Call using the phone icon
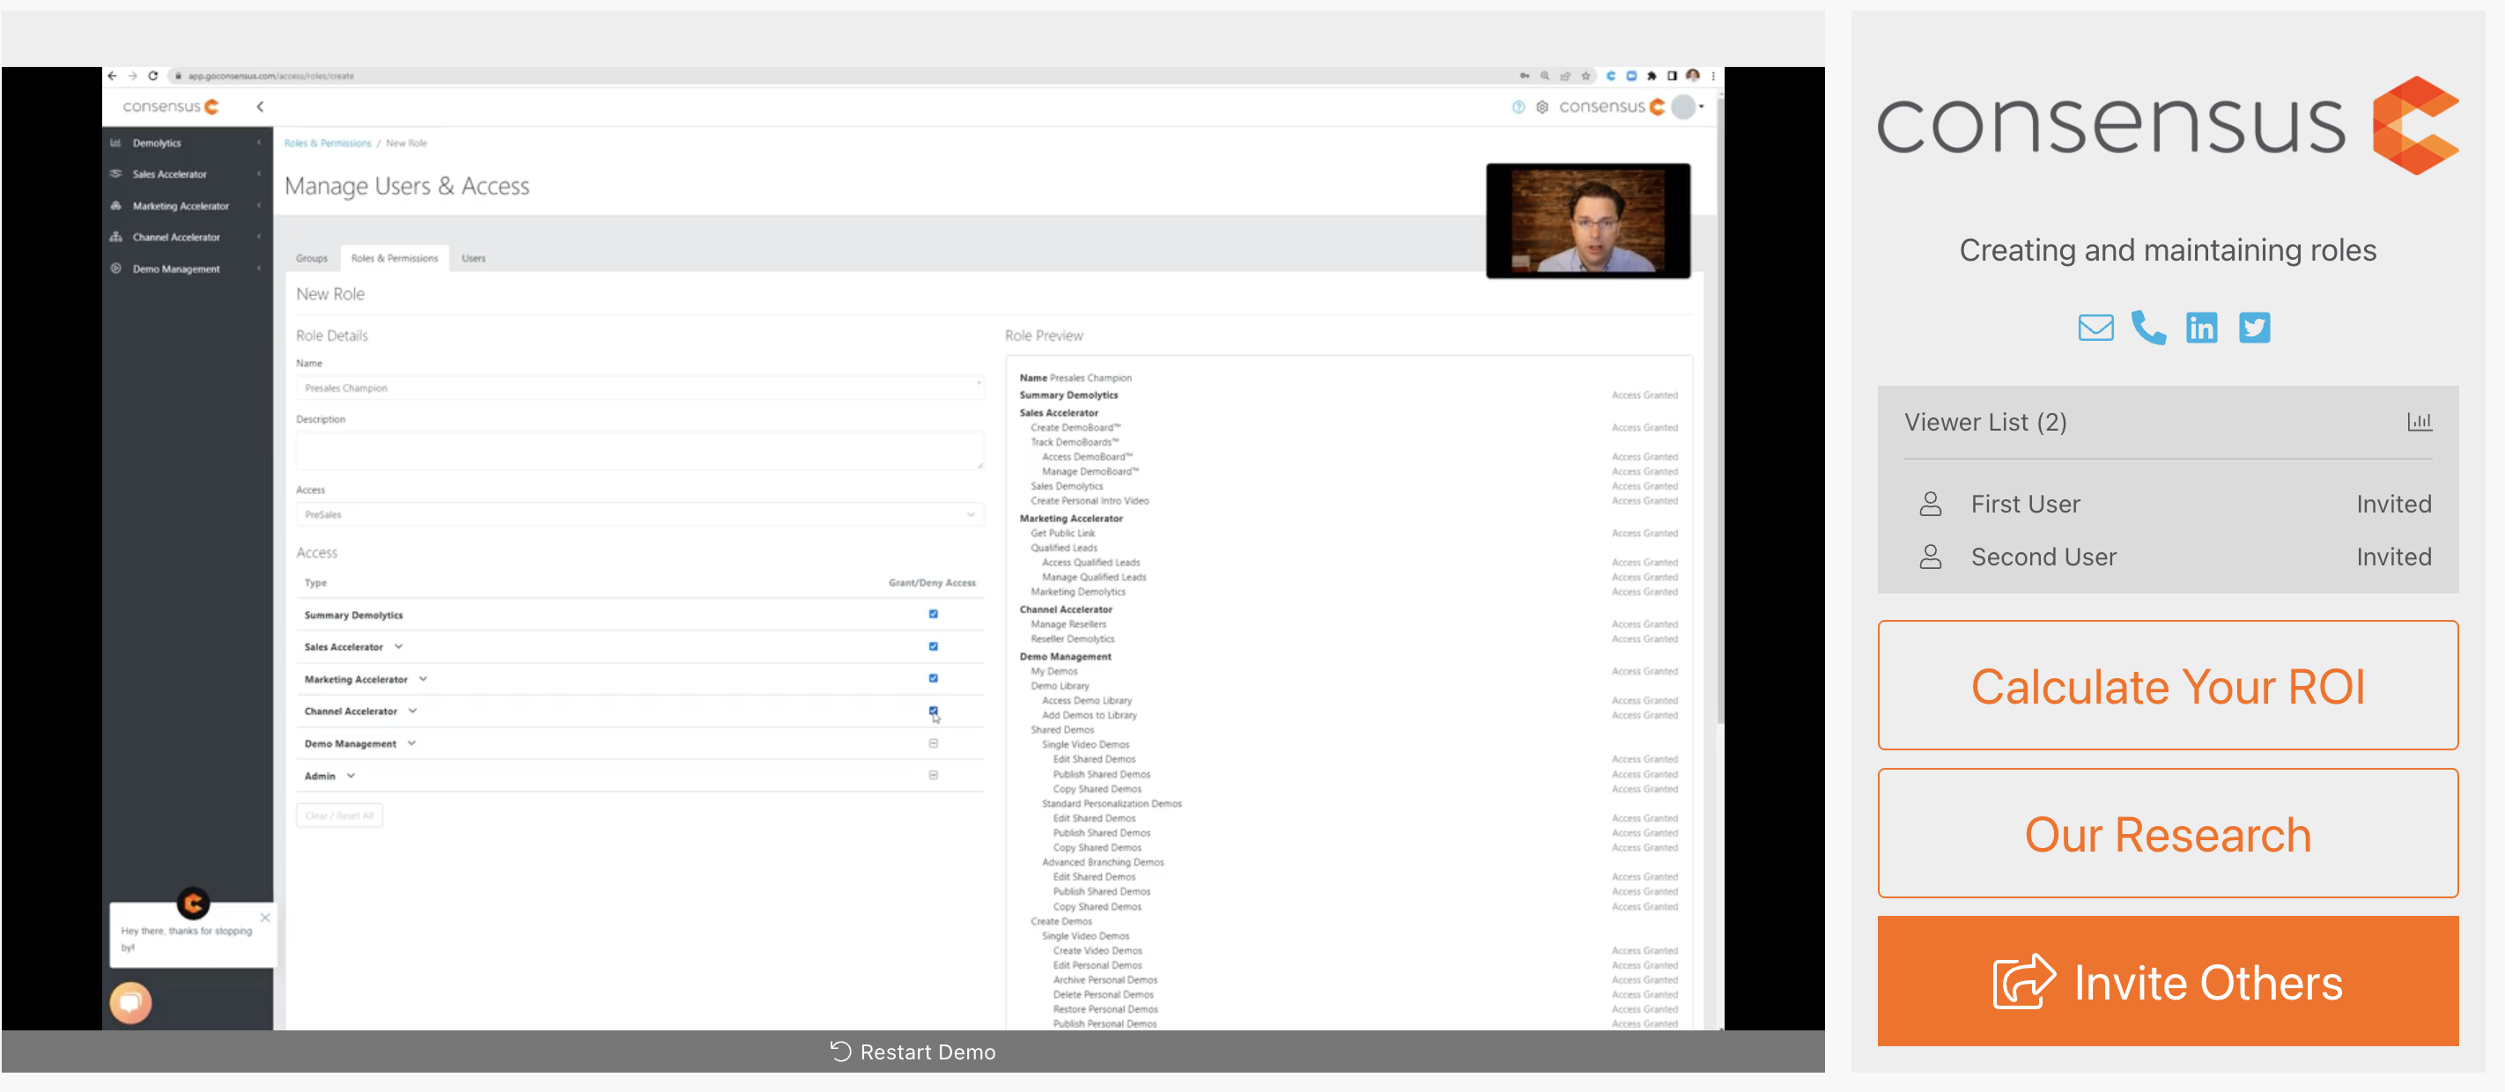 tap(2148, 328)
